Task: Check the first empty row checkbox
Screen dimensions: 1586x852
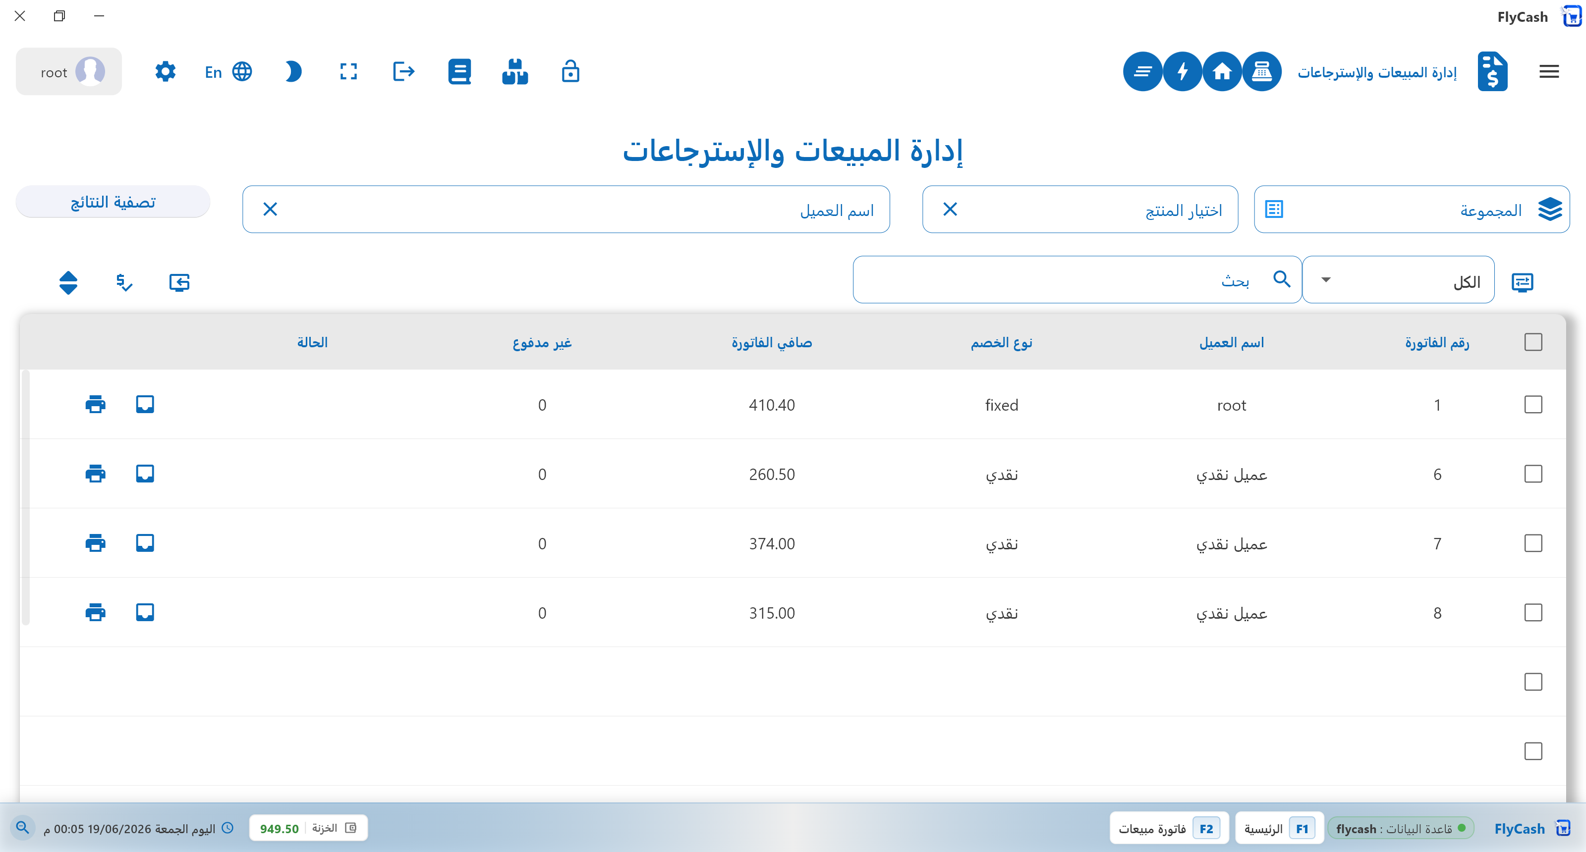Action: coord(1533,682)
